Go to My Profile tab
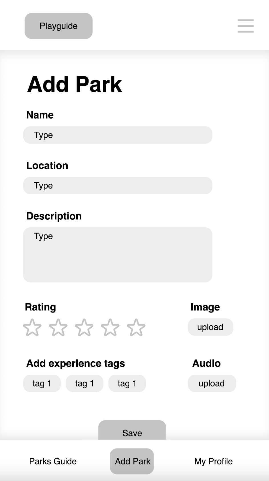The height and width of the screenshot is (481, 269). pyautogui.click(x=213, y=461)
